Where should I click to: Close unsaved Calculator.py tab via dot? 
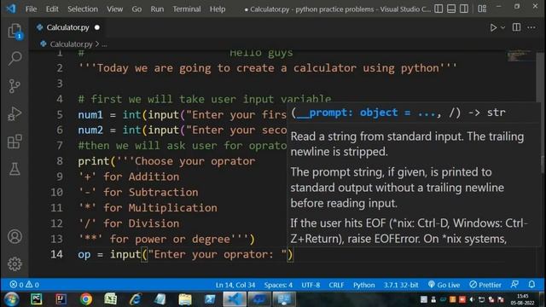click(x=97, y=27)
